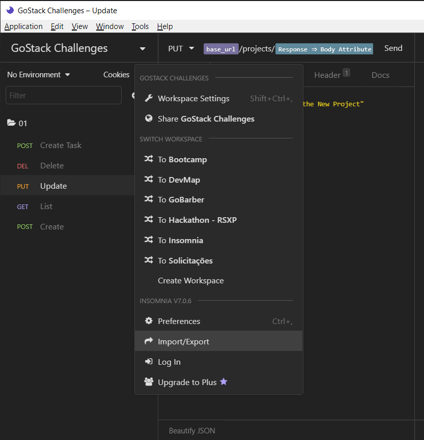424x440 pixels.
Task: Click the shuffle icon next to Bootcamp
Action: click(149, 159)
